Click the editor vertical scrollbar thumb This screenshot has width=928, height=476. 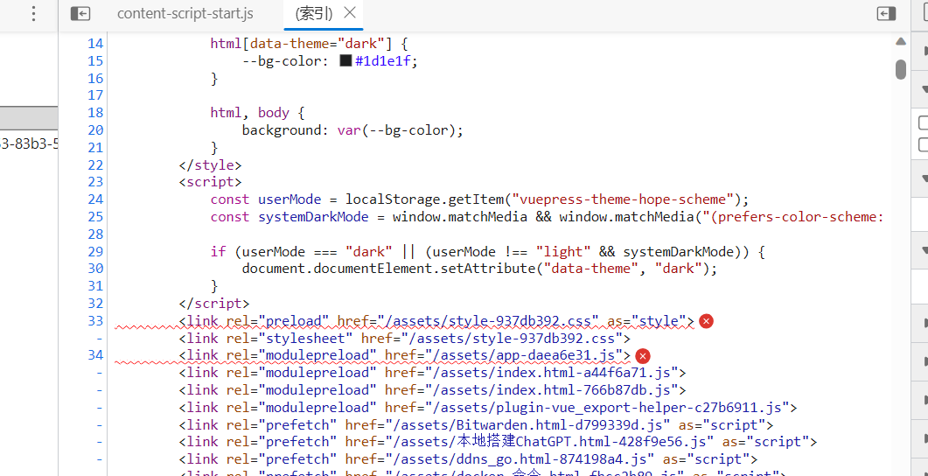901,68
